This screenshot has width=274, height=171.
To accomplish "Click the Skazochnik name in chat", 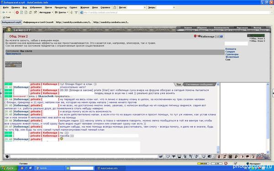I will (46, 96).
